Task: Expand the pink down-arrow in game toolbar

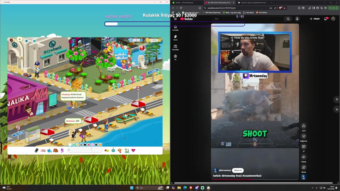Action: pos(133,150)
